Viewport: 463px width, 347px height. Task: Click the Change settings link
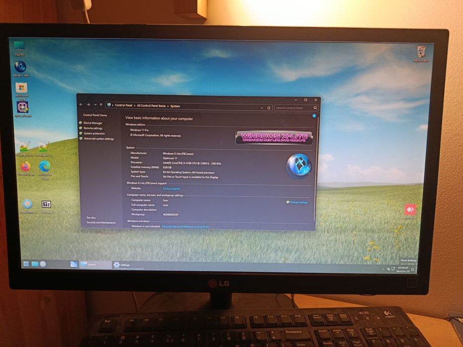tap(297, 202)
